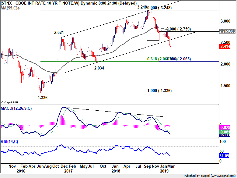Viewport: 237px width, 178px height.
Task: Select the 0.000 ( 3.248) Fibonacci label
Action: tap(159, 8)
